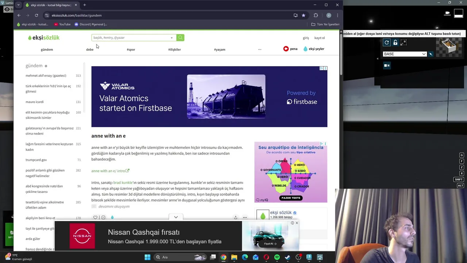Open the #ilişkiler channel tab

coord(174,49)
